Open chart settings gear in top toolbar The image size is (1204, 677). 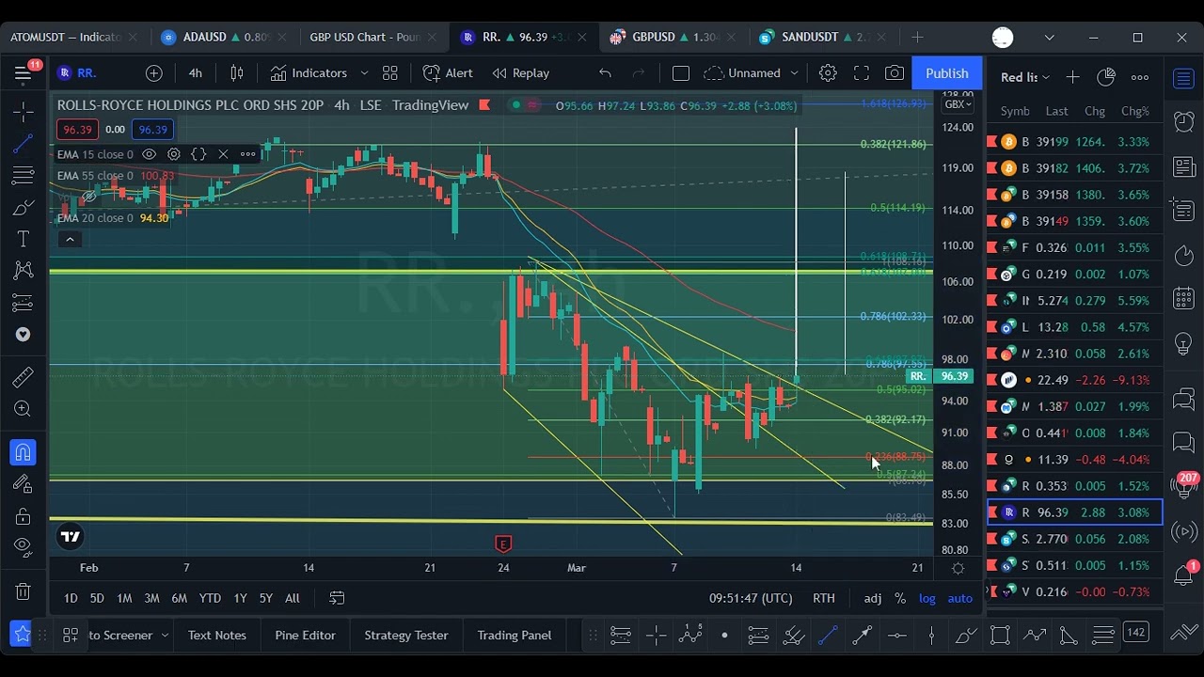[x=828, y=72]
